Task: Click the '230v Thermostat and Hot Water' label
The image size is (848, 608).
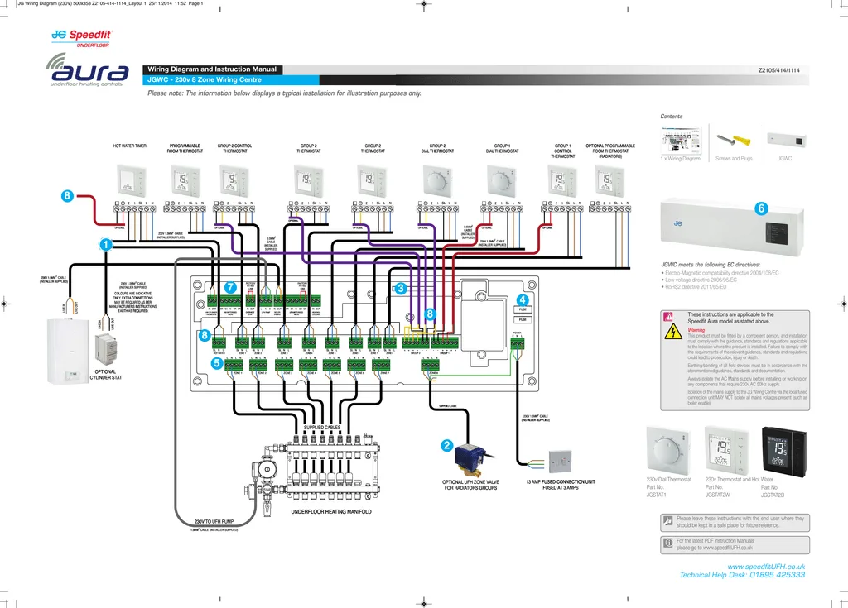Action: pos(740,480)
